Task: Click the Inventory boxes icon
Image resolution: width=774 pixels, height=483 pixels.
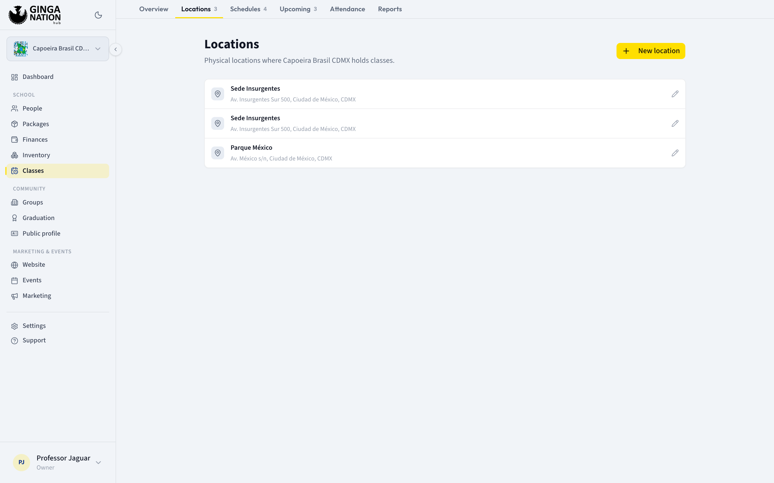Action: pyautogui.click(x=15, y=155)
